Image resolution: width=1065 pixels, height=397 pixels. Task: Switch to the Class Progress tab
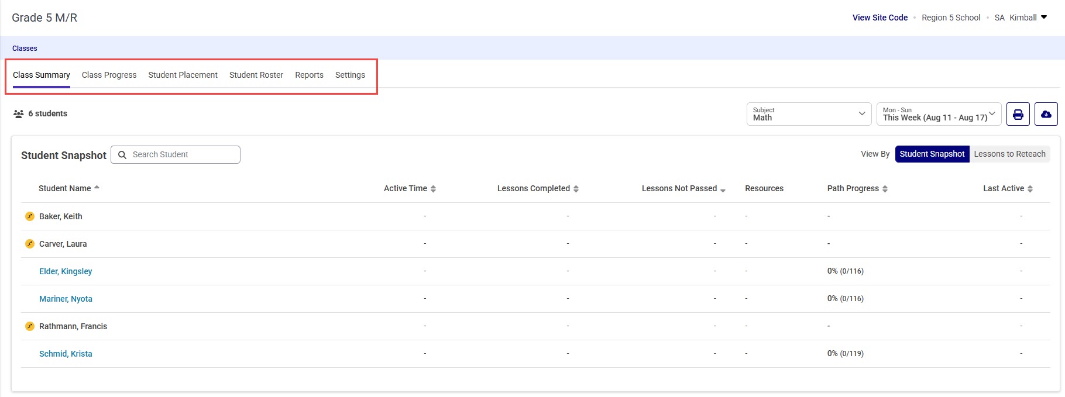point(109,75)
